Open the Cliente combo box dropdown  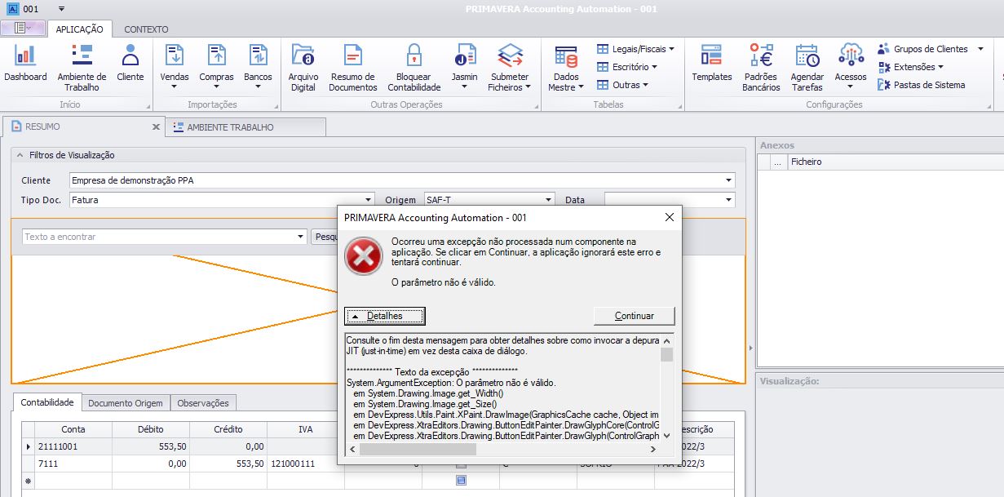728,180
